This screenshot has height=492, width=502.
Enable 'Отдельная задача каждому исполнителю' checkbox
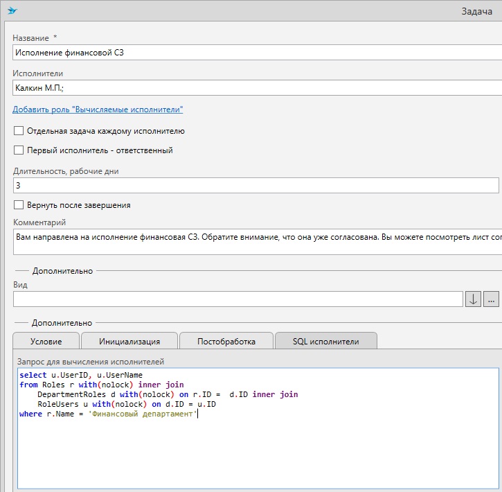tap(19, 131)
